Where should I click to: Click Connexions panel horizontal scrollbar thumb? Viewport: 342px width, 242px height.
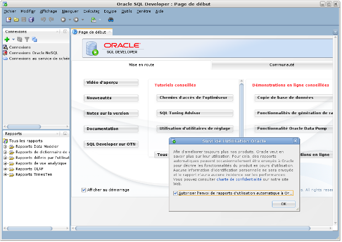[24, 127]
